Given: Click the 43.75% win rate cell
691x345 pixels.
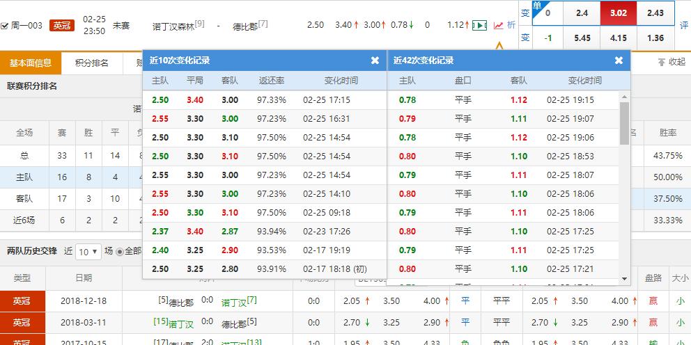Looking at the screenshot, I should (x=668, y=156).
